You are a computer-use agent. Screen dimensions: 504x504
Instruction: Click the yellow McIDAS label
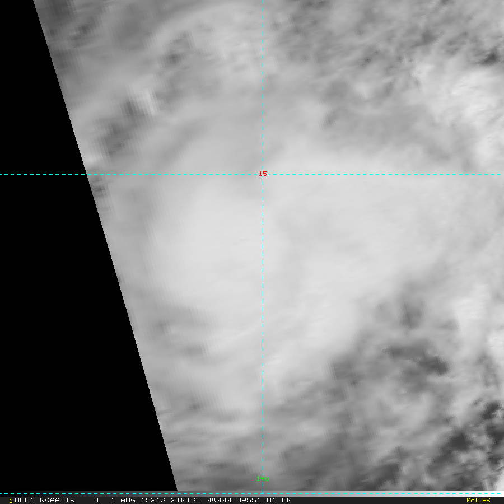click(x=478, y=500)
